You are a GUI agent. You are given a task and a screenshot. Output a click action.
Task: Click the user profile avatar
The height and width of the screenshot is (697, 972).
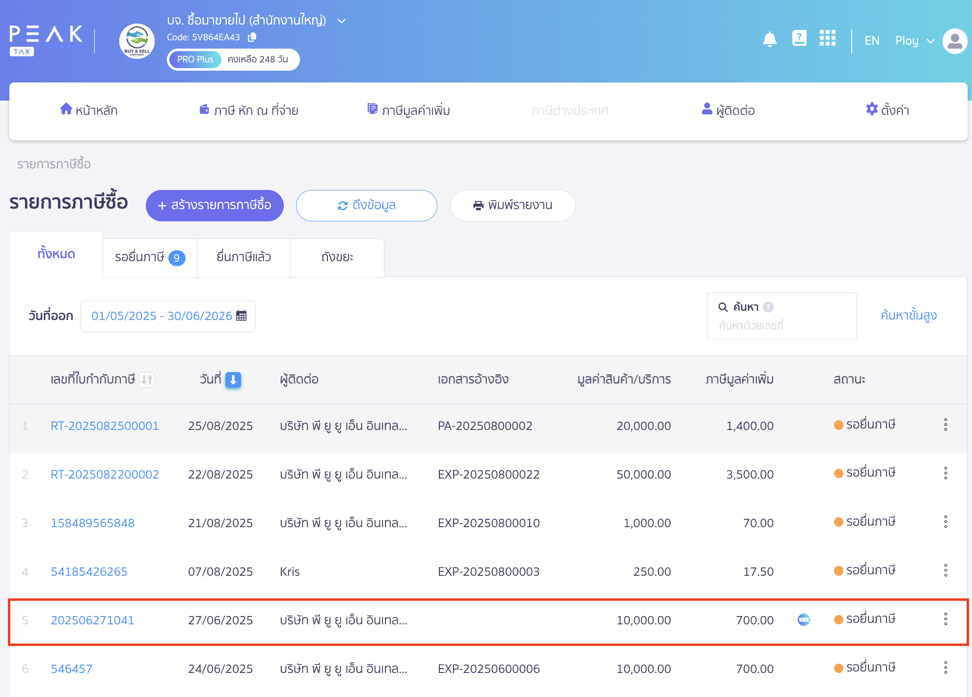[954, 41]
